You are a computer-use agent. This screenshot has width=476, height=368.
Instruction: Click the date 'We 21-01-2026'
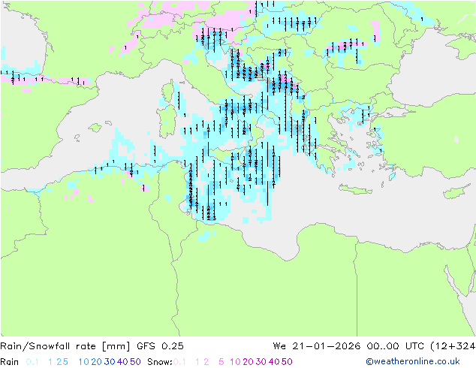[x=317, y=346]
